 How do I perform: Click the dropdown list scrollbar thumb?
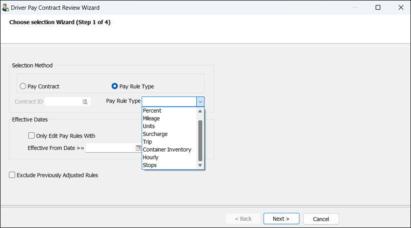click(200, 140)
